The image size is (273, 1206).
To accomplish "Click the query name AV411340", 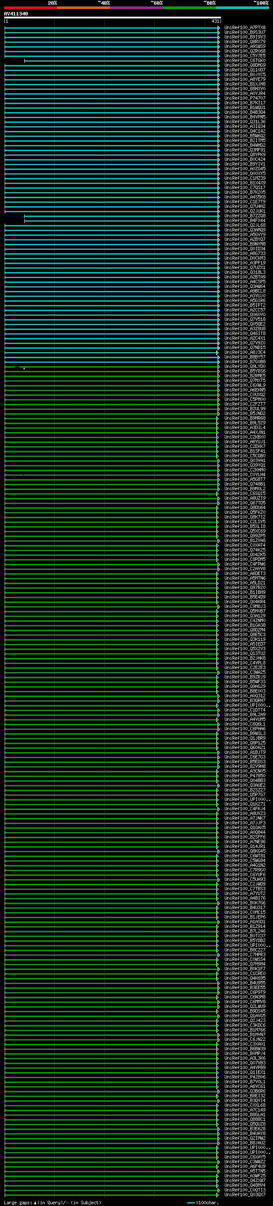I will [x=16, y=14].
